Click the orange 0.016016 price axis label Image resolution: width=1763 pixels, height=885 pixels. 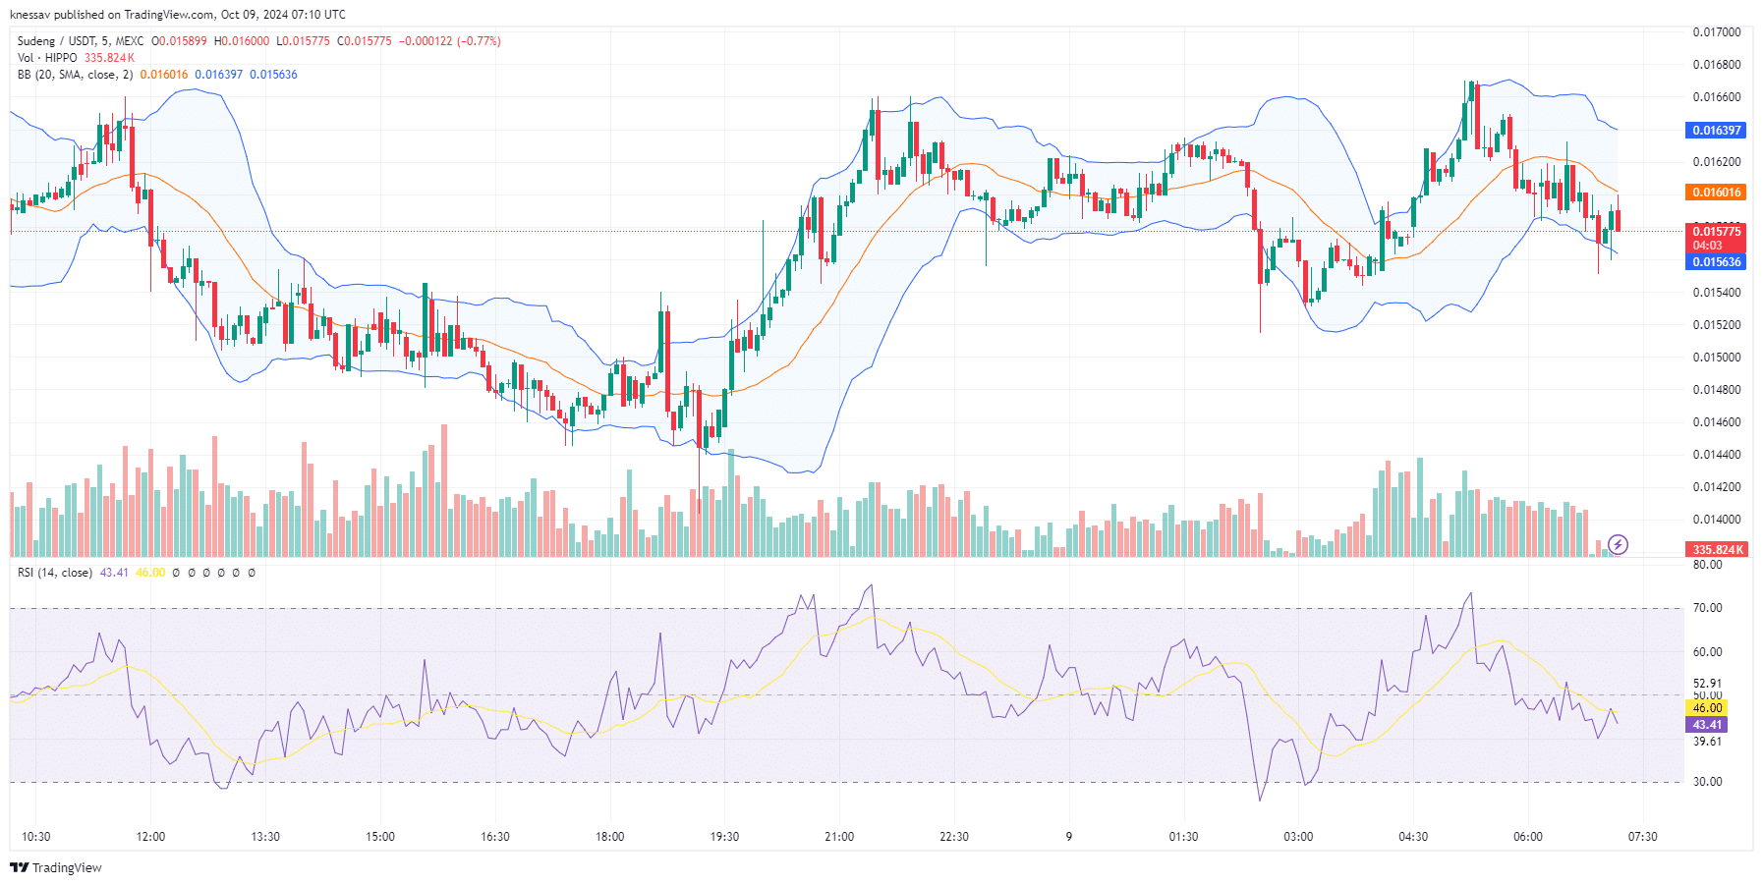click(x=1716, y=193)
